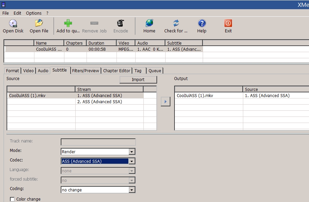This screenshot has height=202, width=309.
Task: Switch to the Tag tab
Action: (139, 71)
